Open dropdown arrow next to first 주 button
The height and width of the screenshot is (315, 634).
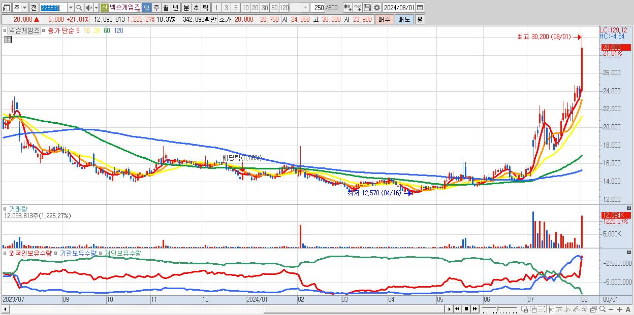click(x=25, y=8)
